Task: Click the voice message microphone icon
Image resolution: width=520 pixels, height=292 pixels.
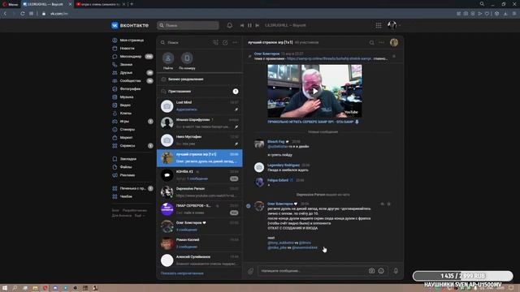Action: tap(396, 271)
